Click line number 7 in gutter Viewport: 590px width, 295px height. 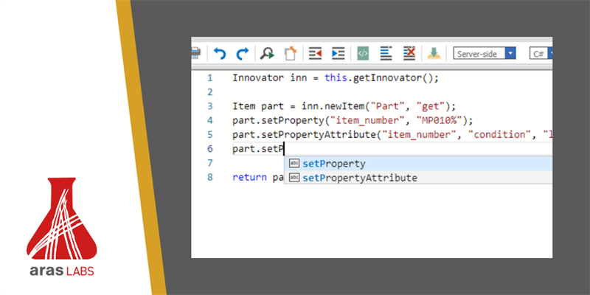tap(209, 163)
